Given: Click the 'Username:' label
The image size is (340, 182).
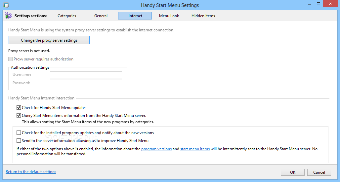Looking at the screenshot, I should point(22,75).
